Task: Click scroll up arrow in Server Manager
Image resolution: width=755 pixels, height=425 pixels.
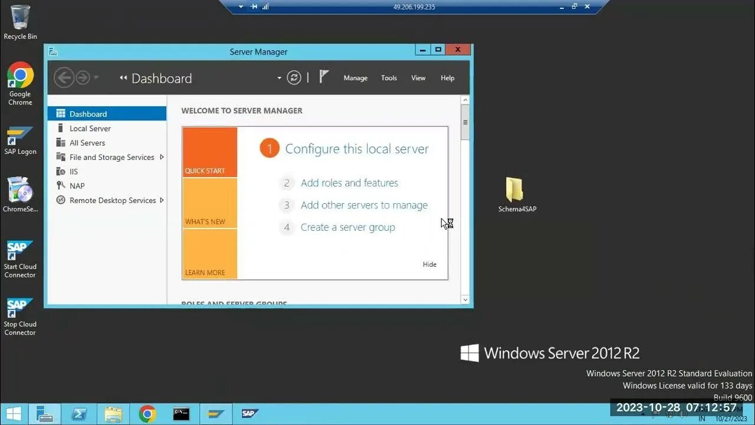Action: (x=465, y=100)
